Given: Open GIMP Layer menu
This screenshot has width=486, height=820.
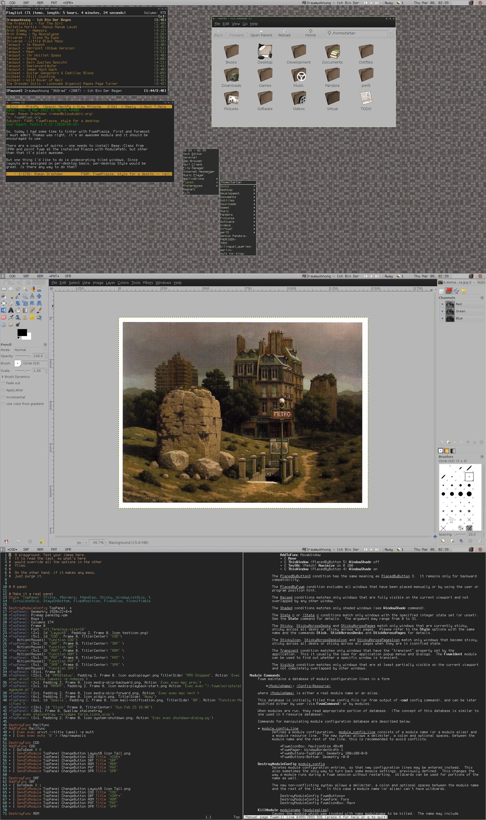Looking at the screenshot, I should [111, 283].
